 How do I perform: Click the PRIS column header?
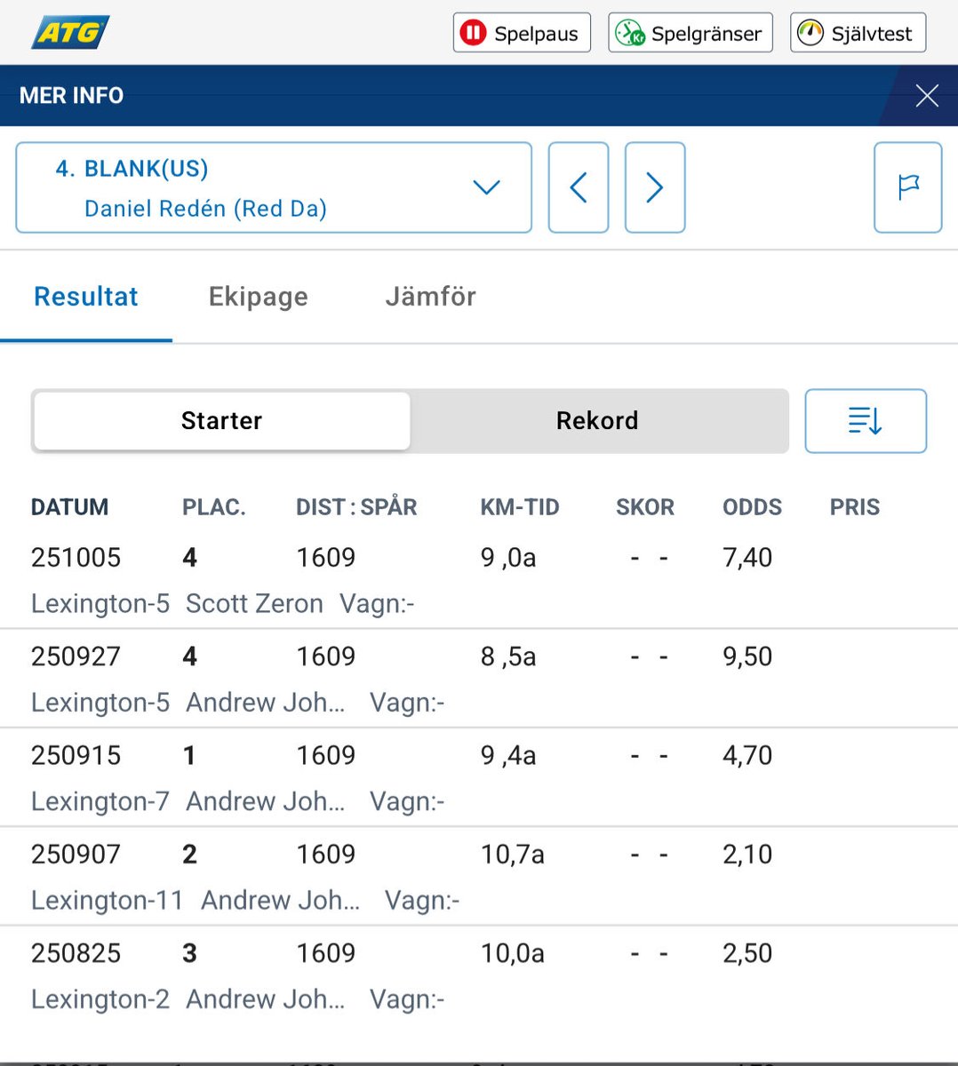click(x=855, y=507)
